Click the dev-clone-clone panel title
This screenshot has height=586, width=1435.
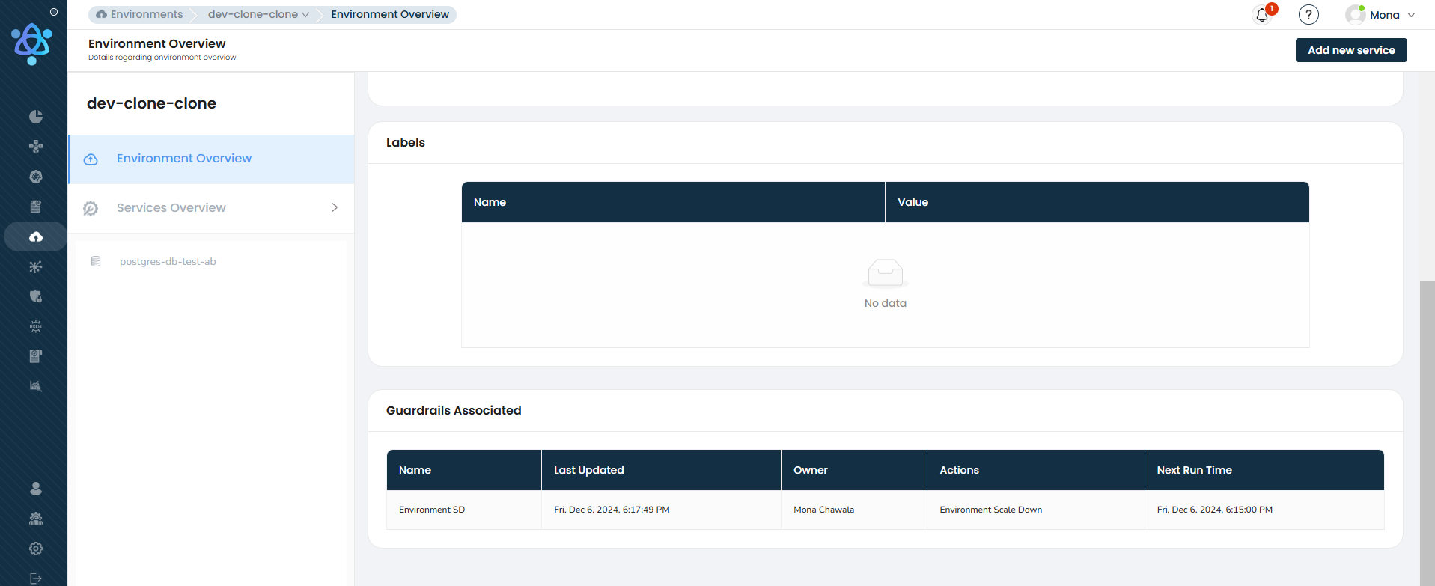[x=151, y=103]
